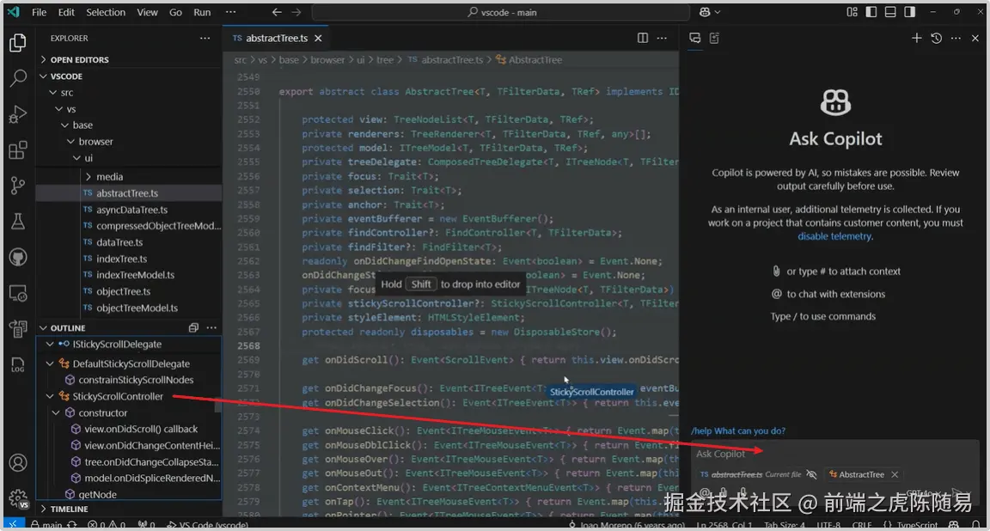
Task: Click the Copilot icon in title bar
Action: 705,12
